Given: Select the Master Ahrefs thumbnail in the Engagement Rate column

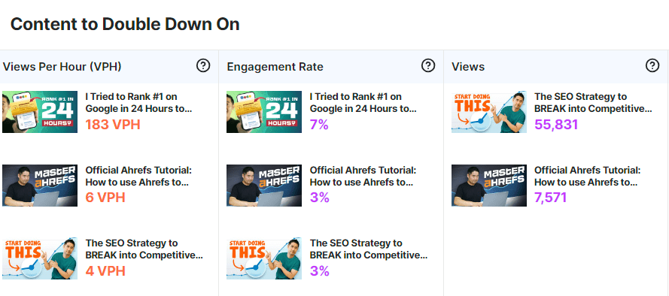Looking at the screenshot, I should tap(264, 186).
